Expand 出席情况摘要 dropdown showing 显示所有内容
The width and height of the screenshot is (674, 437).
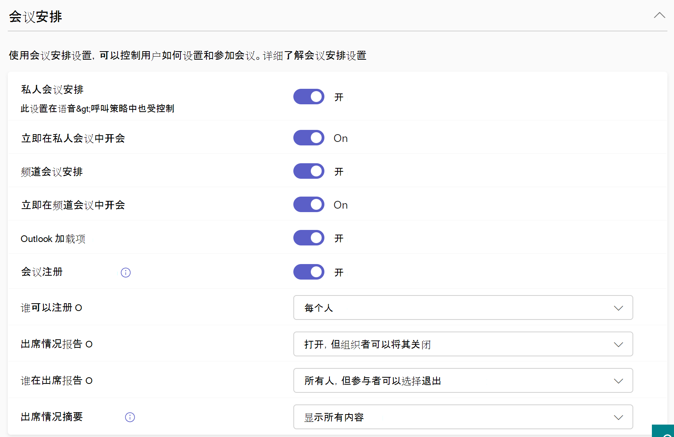(x=463, y=417)
